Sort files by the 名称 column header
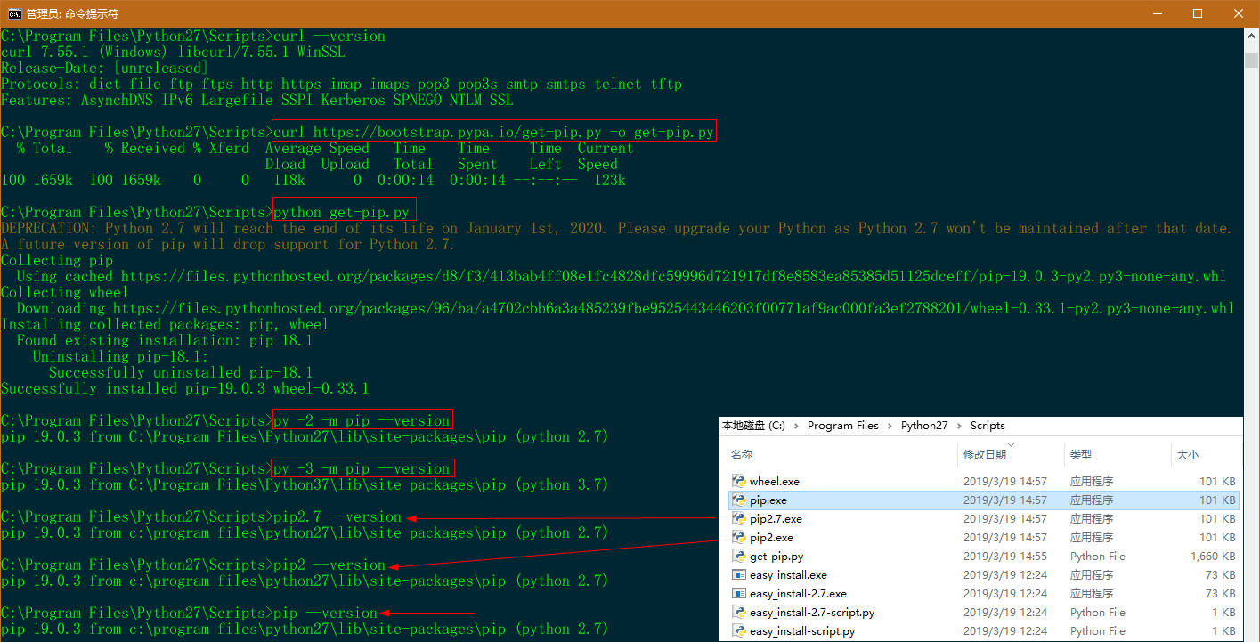Viewport: 1260px width, 642px height. point(741,454)
